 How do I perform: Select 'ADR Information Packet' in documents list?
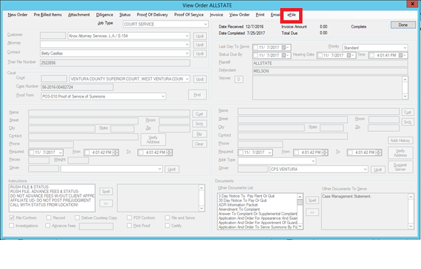pyautogui.click(x=238, y=205)
